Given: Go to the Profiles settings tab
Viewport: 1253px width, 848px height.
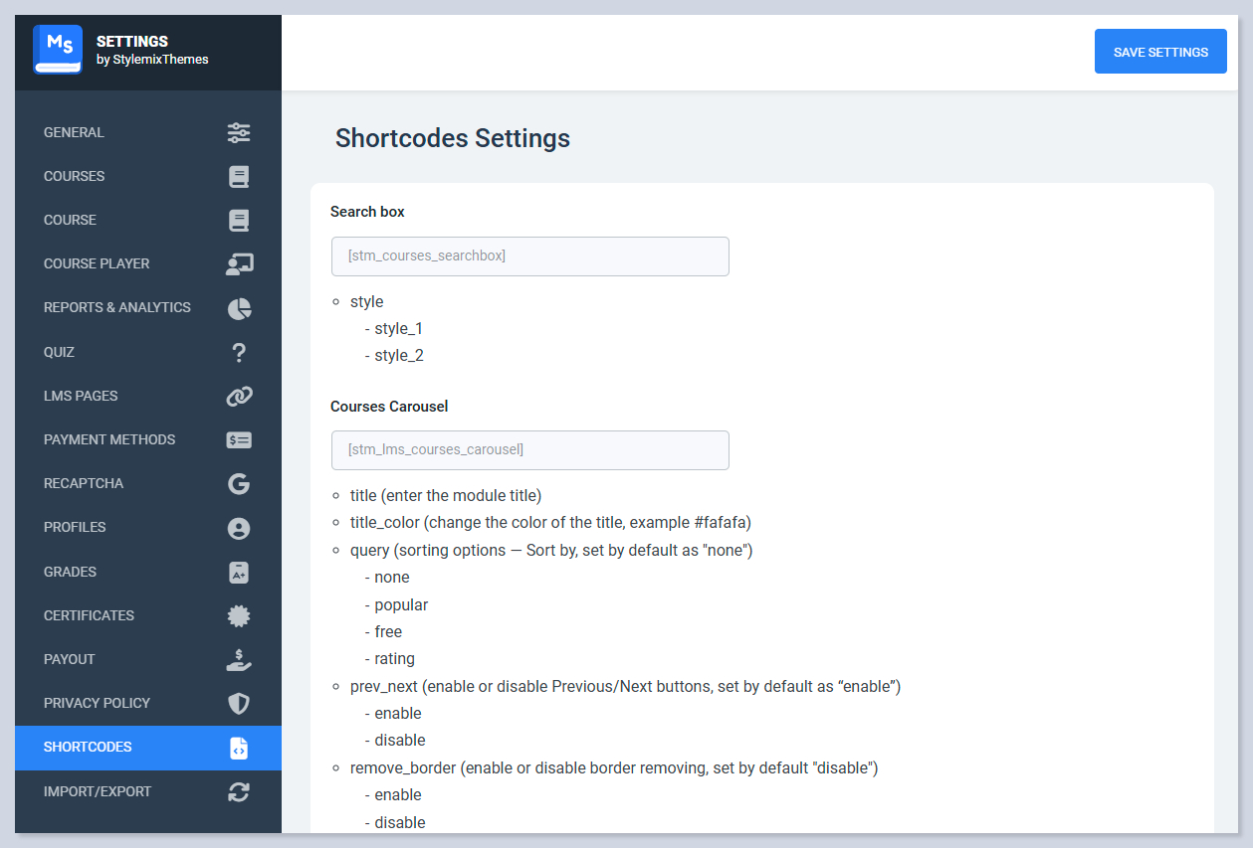Looking at the screenshot, I should 75,527.
